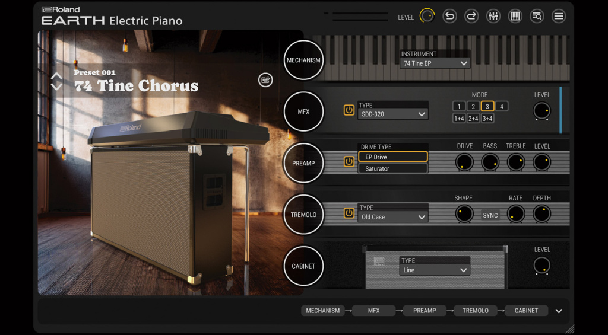Open the preset search browser icon
The height and width of the screenshot is (335, 608).
tap(537, 17)
